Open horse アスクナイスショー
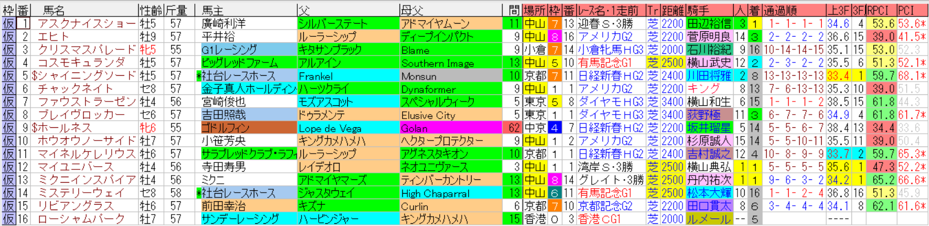This screenshot has width=929, height=226. point(86,24)
